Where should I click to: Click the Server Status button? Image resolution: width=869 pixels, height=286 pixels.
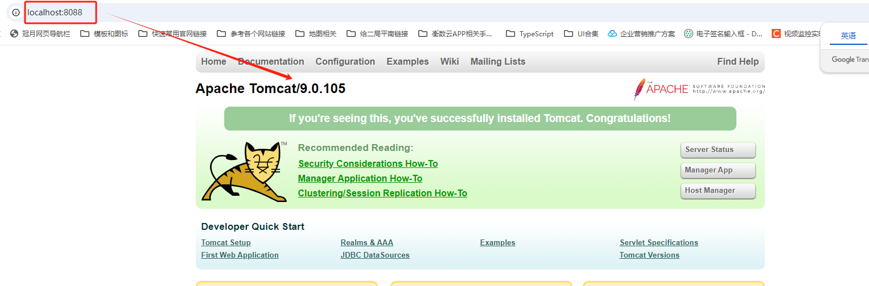tap(718, 150)
